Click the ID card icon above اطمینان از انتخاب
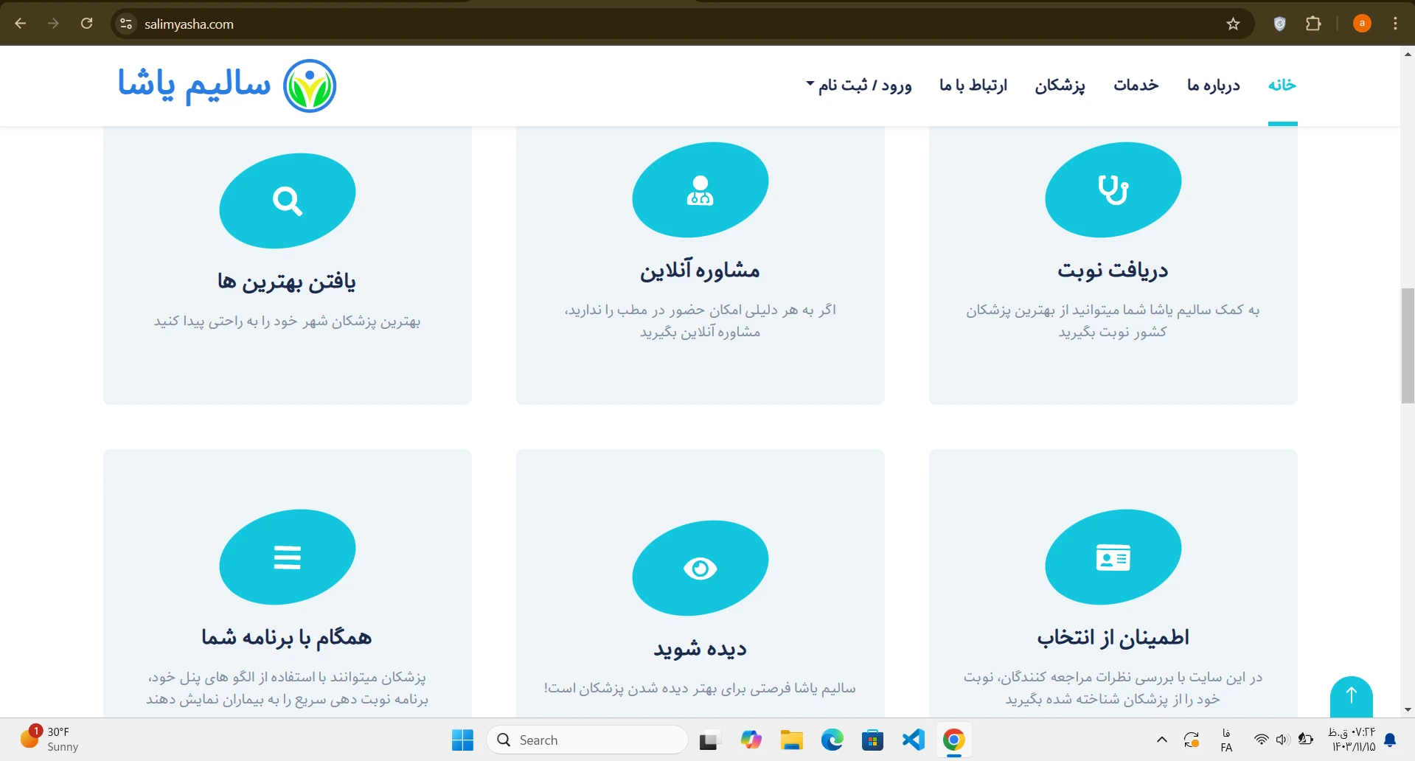This screenshot has height=761, width=1415. [1113, 557]
